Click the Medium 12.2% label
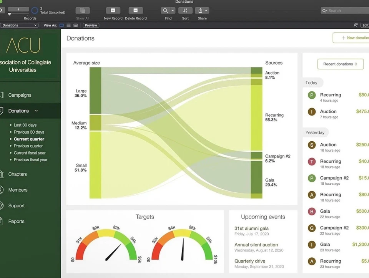 click(x=79, y=126)
